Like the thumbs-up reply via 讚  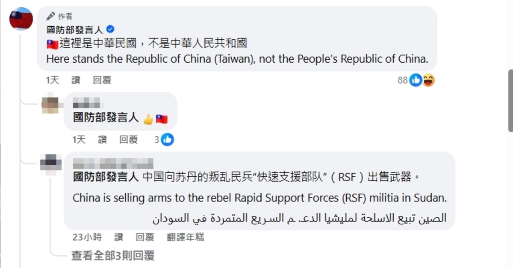(x=102, y=140)
